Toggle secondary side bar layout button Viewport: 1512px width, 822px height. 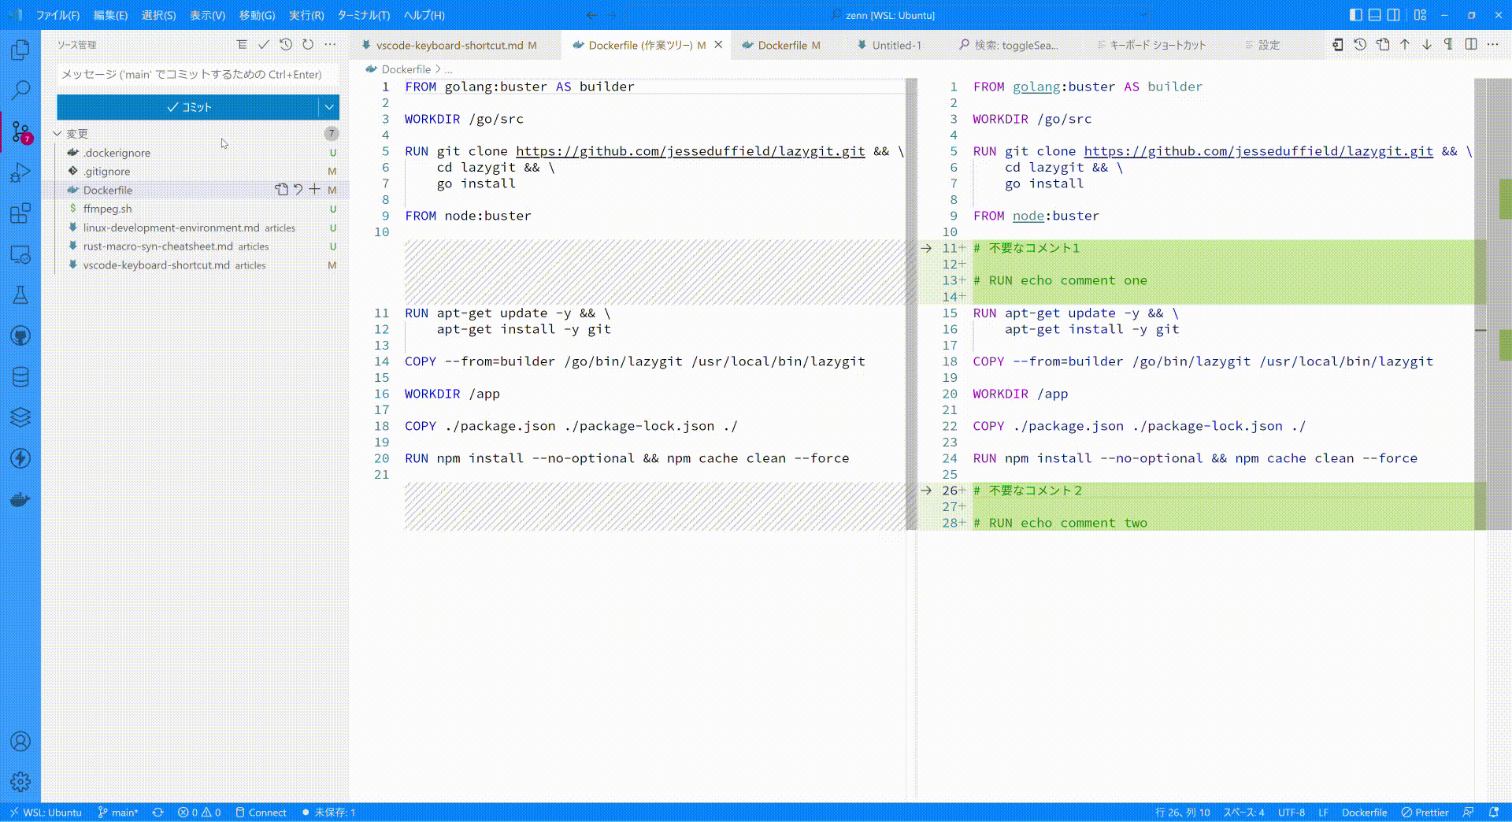click(x=1394, y=15)
